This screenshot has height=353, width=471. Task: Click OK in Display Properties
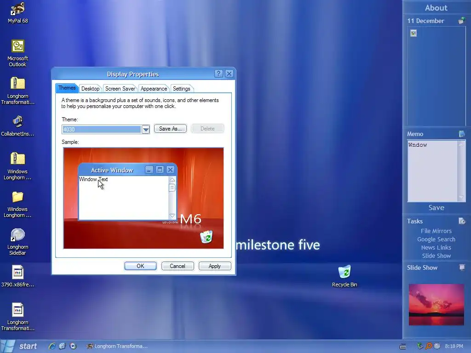click(140, 266)
